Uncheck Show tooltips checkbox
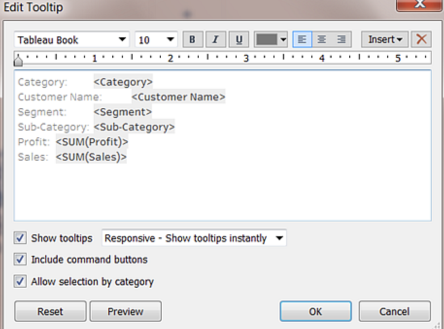This screenshot has width=444, height=329. 20,238
